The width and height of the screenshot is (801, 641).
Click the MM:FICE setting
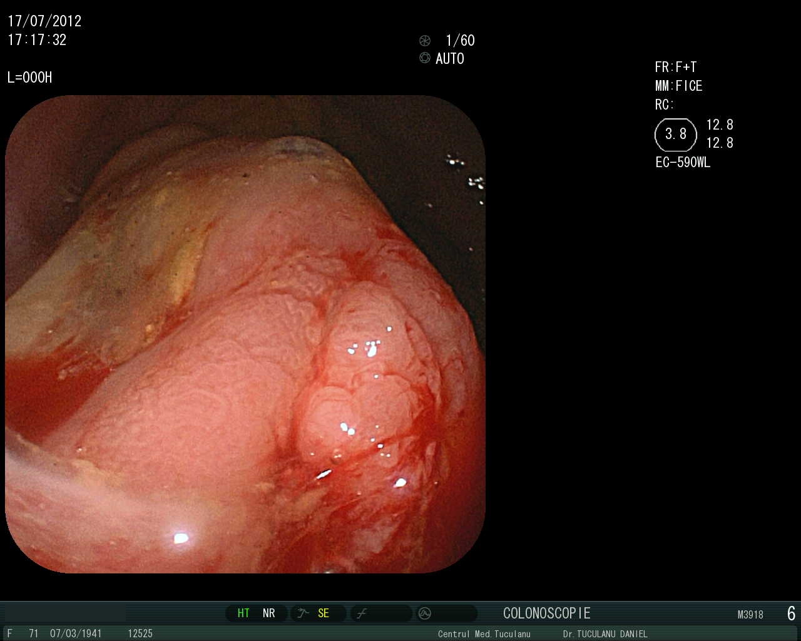click(x=679, y=86)
